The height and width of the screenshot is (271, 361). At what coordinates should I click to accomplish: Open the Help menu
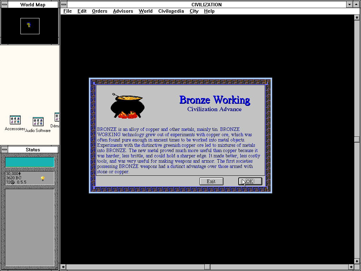(209, 11)
